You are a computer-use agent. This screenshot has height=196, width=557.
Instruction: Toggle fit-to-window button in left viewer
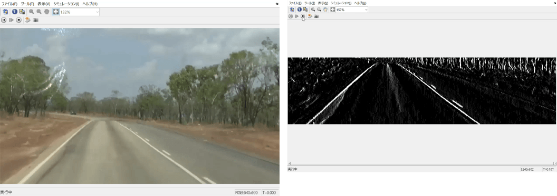pyautogui.click(x=56, y=12)
